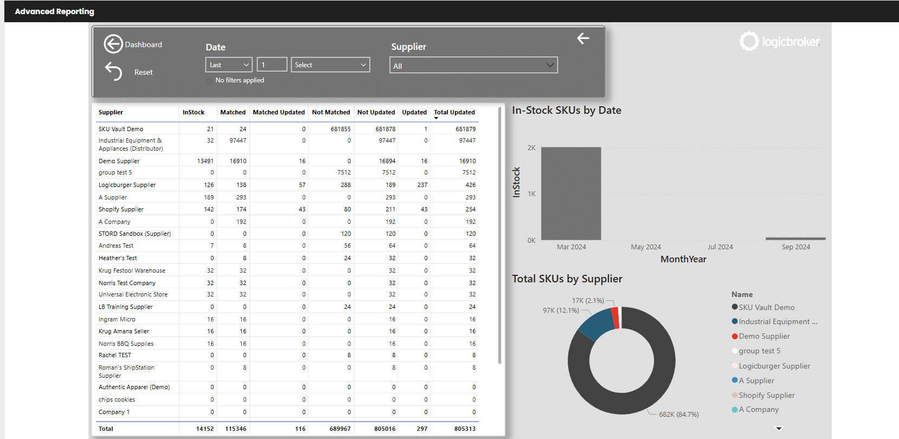Sort by the Matched column header
This screenshot has width=899, height=439.
click(233, 112)
